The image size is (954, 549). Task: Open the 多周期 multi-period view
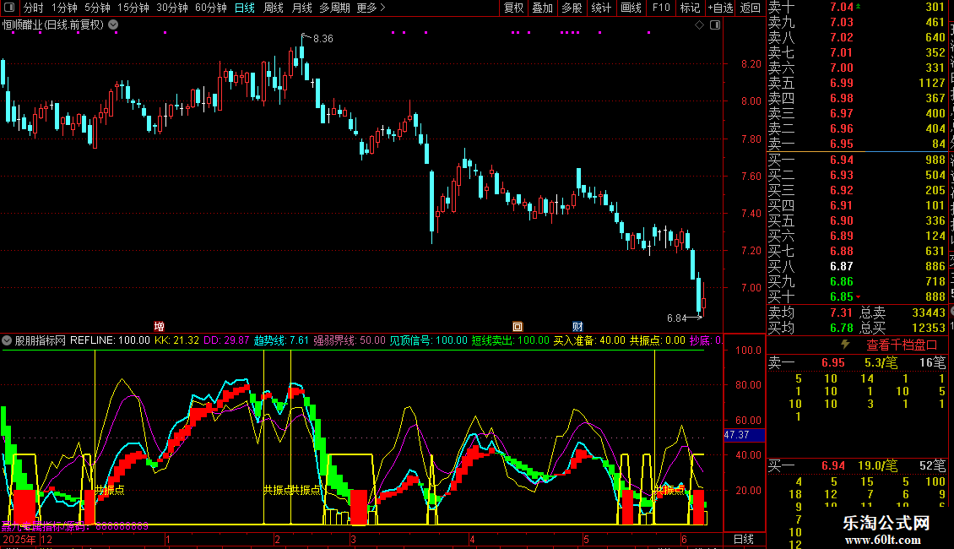pyautogui.click(x=334, y=8)
